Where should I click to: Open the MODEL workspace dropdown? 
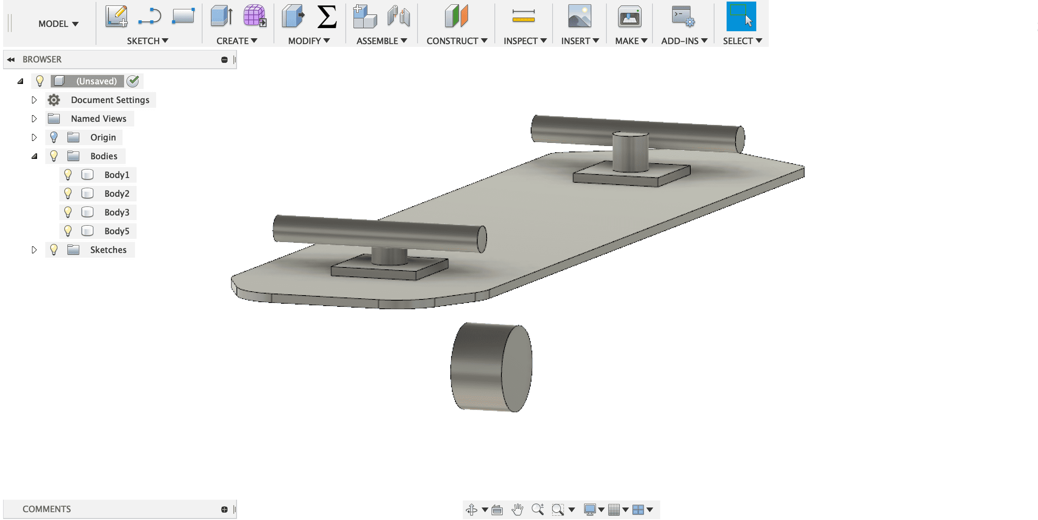[58, 24]
